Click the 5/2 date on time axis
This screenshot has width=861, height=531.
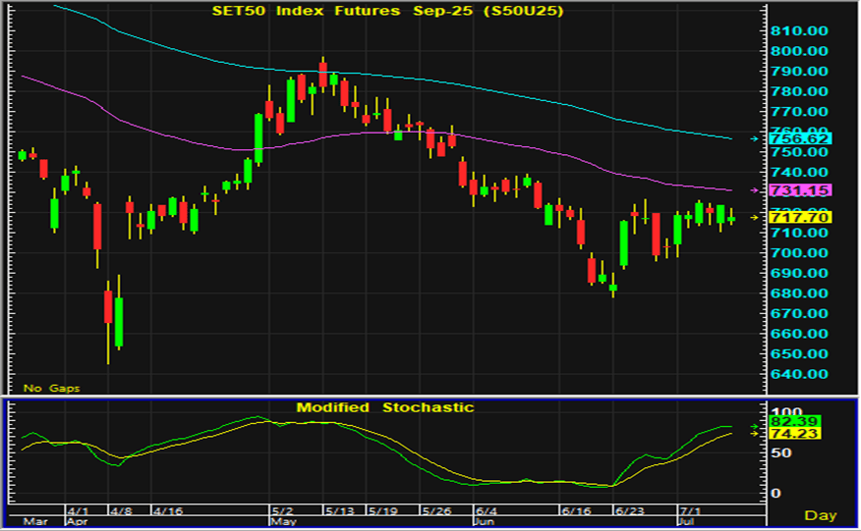(283, 511)
